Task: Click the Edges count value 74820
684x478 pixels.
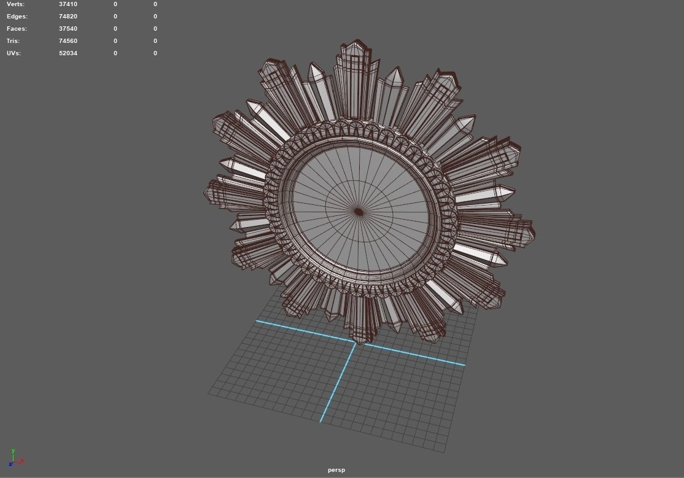Action: coord(68,16)
